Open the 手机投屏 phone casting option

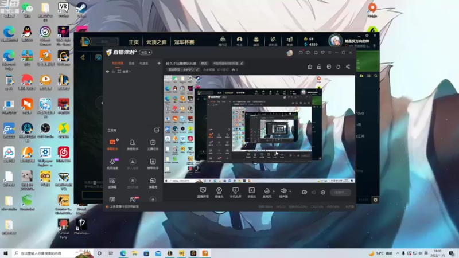[235, 193]
